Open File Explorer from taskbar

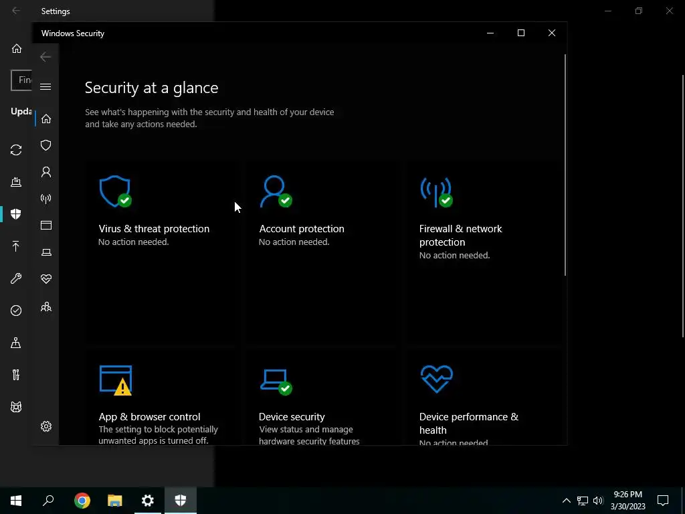(115, 501)
